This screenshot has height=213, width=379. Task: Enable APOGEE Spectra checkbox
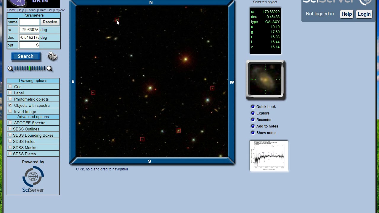click(10, 122)
